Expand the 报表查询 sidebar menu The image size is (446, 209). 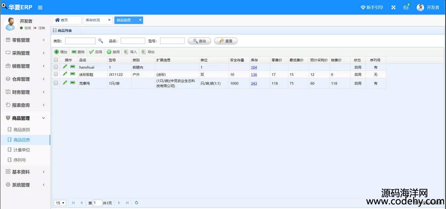tap(25, 105)
